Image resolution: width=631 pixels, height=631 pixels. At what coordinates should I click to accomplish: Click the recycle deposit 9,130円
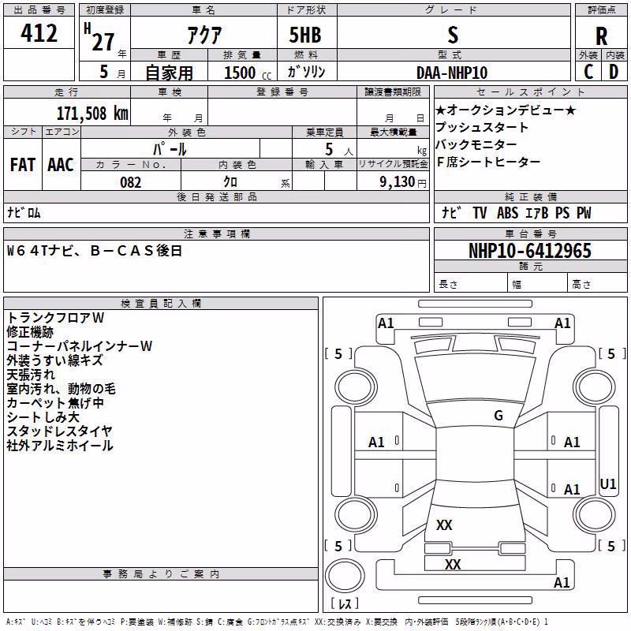(x=403, y=182)
